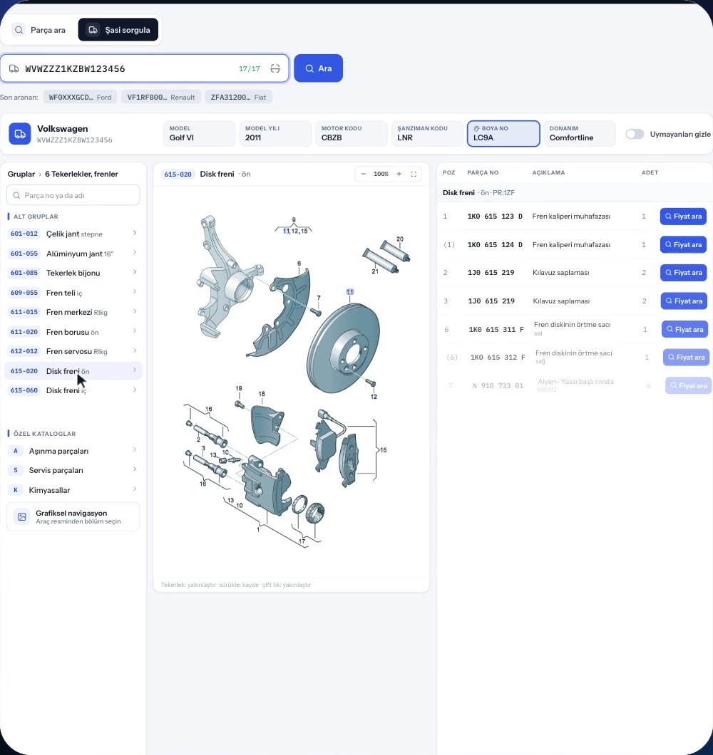Open the Fren borusu ön subgroup
Viewport: 713px width, 755px height.
(73, 332)
